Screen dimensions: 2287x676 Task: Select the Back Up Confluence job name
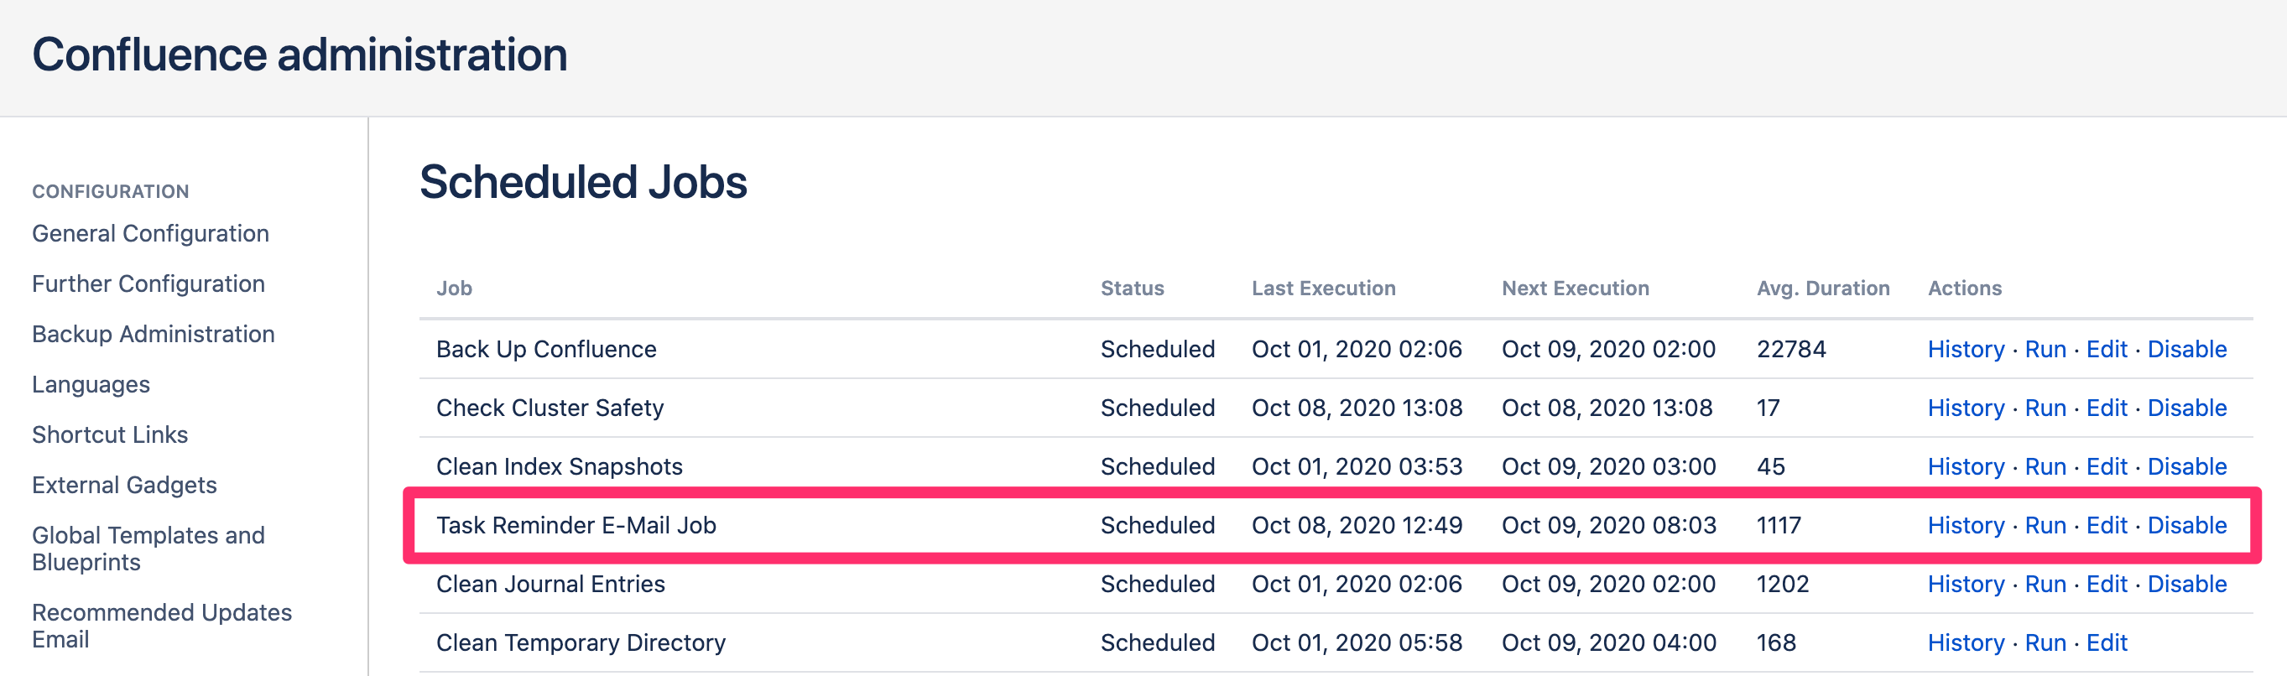coord(546,349)
